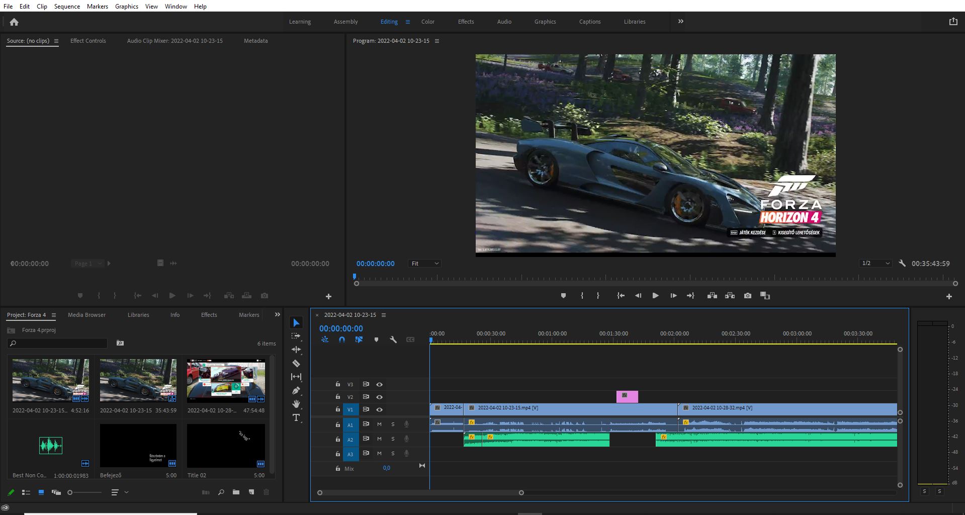The image size is (965, 515).
Task: Solo audio track A2
Action: pos(393,439)
